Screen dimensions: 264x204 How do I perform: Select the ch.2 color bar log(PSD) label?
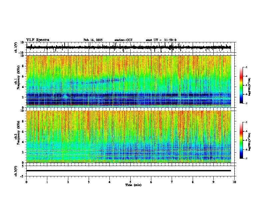click(x=250, y=142)
